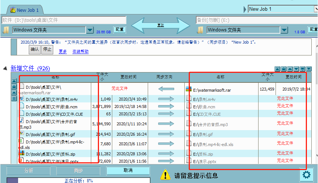Cancel analysis with 取消 button
This screenshot has width=318, height=183.
128,170
